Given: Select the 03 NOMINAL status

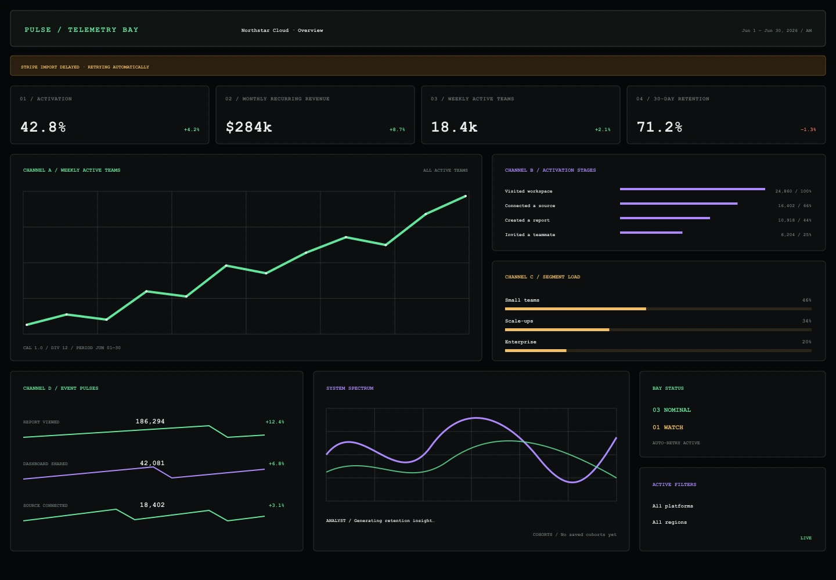Looking at the screenshot, I should [672, 409].
